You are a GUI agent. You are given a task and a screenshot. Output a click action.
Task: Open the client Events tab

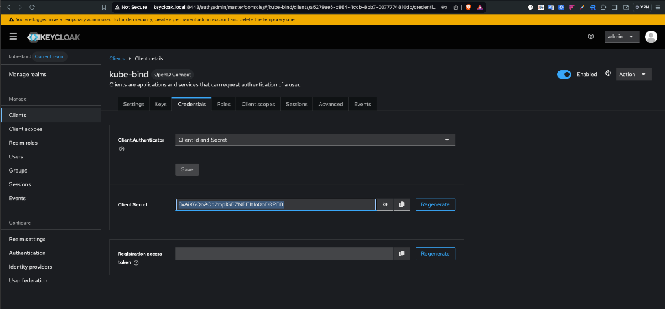362,104
